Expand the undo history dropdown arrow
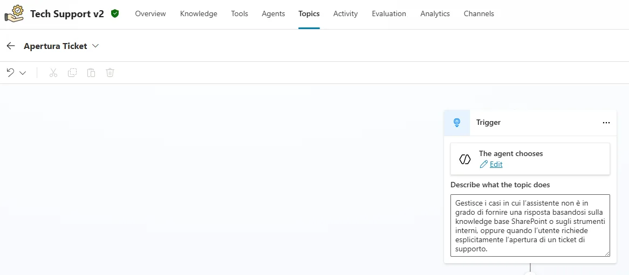The image size is (629, 275). tap(23, 73)
